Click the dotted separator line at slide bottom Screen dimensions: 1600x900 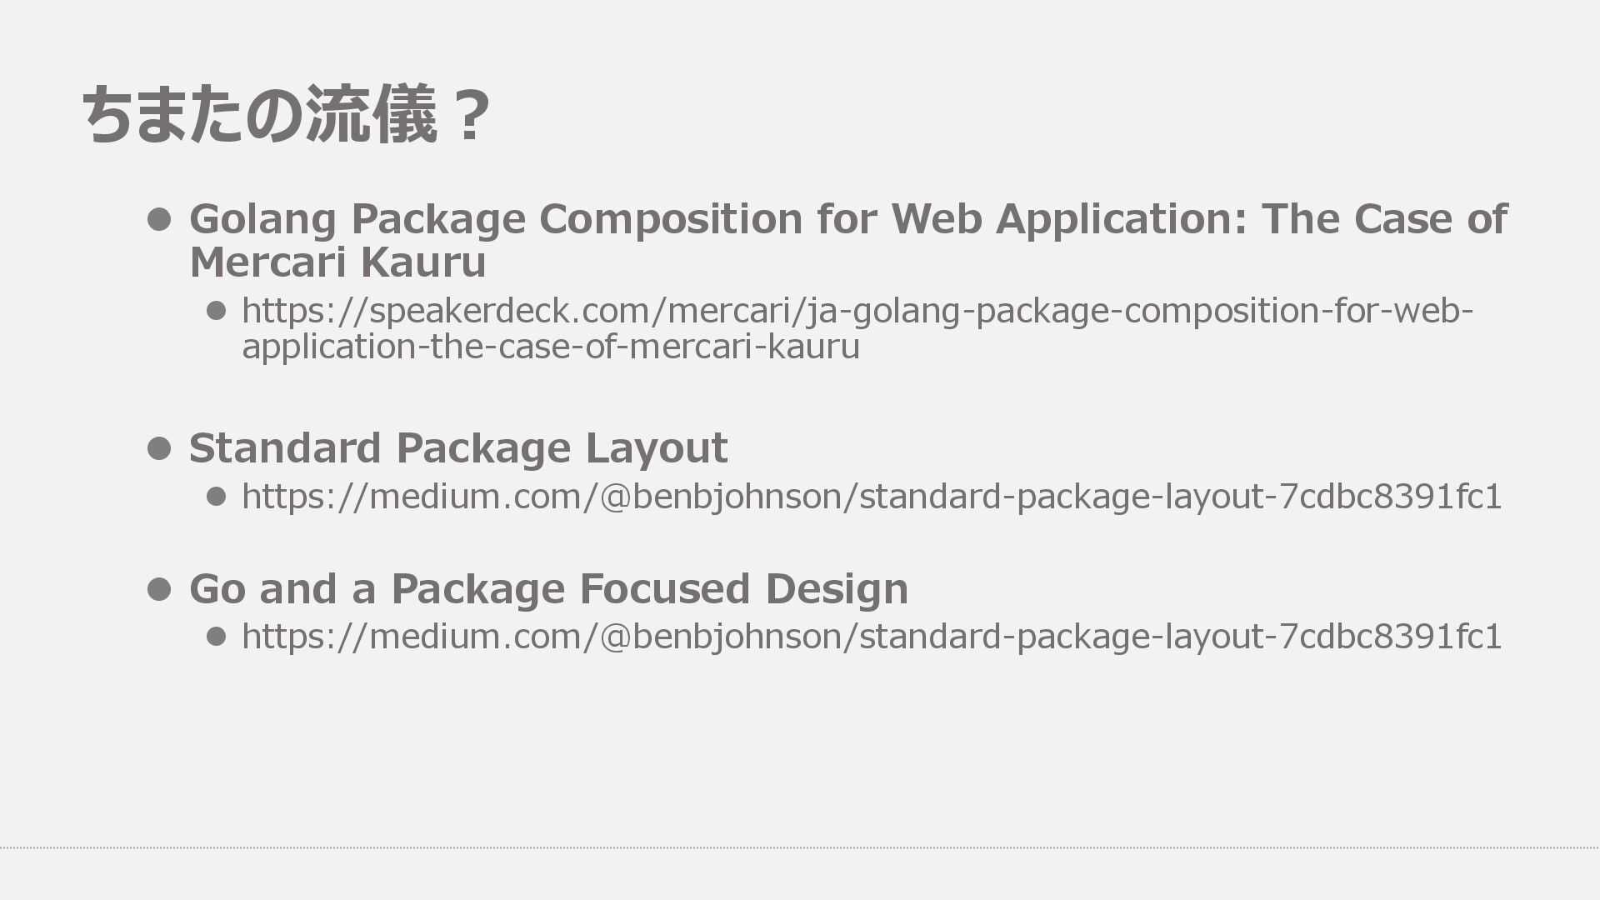(x=800, y=847)
